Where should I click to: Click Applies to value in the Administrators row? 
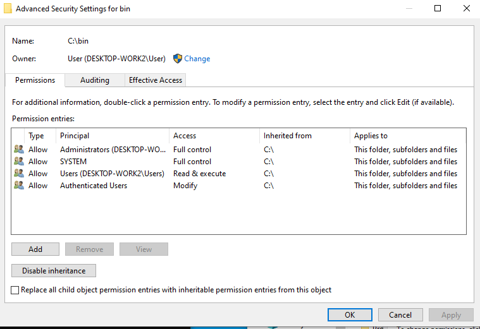click(405, 150)
